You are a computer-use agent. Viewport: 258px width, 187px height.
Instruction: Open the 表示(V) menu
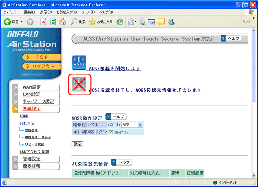[46, 12]
